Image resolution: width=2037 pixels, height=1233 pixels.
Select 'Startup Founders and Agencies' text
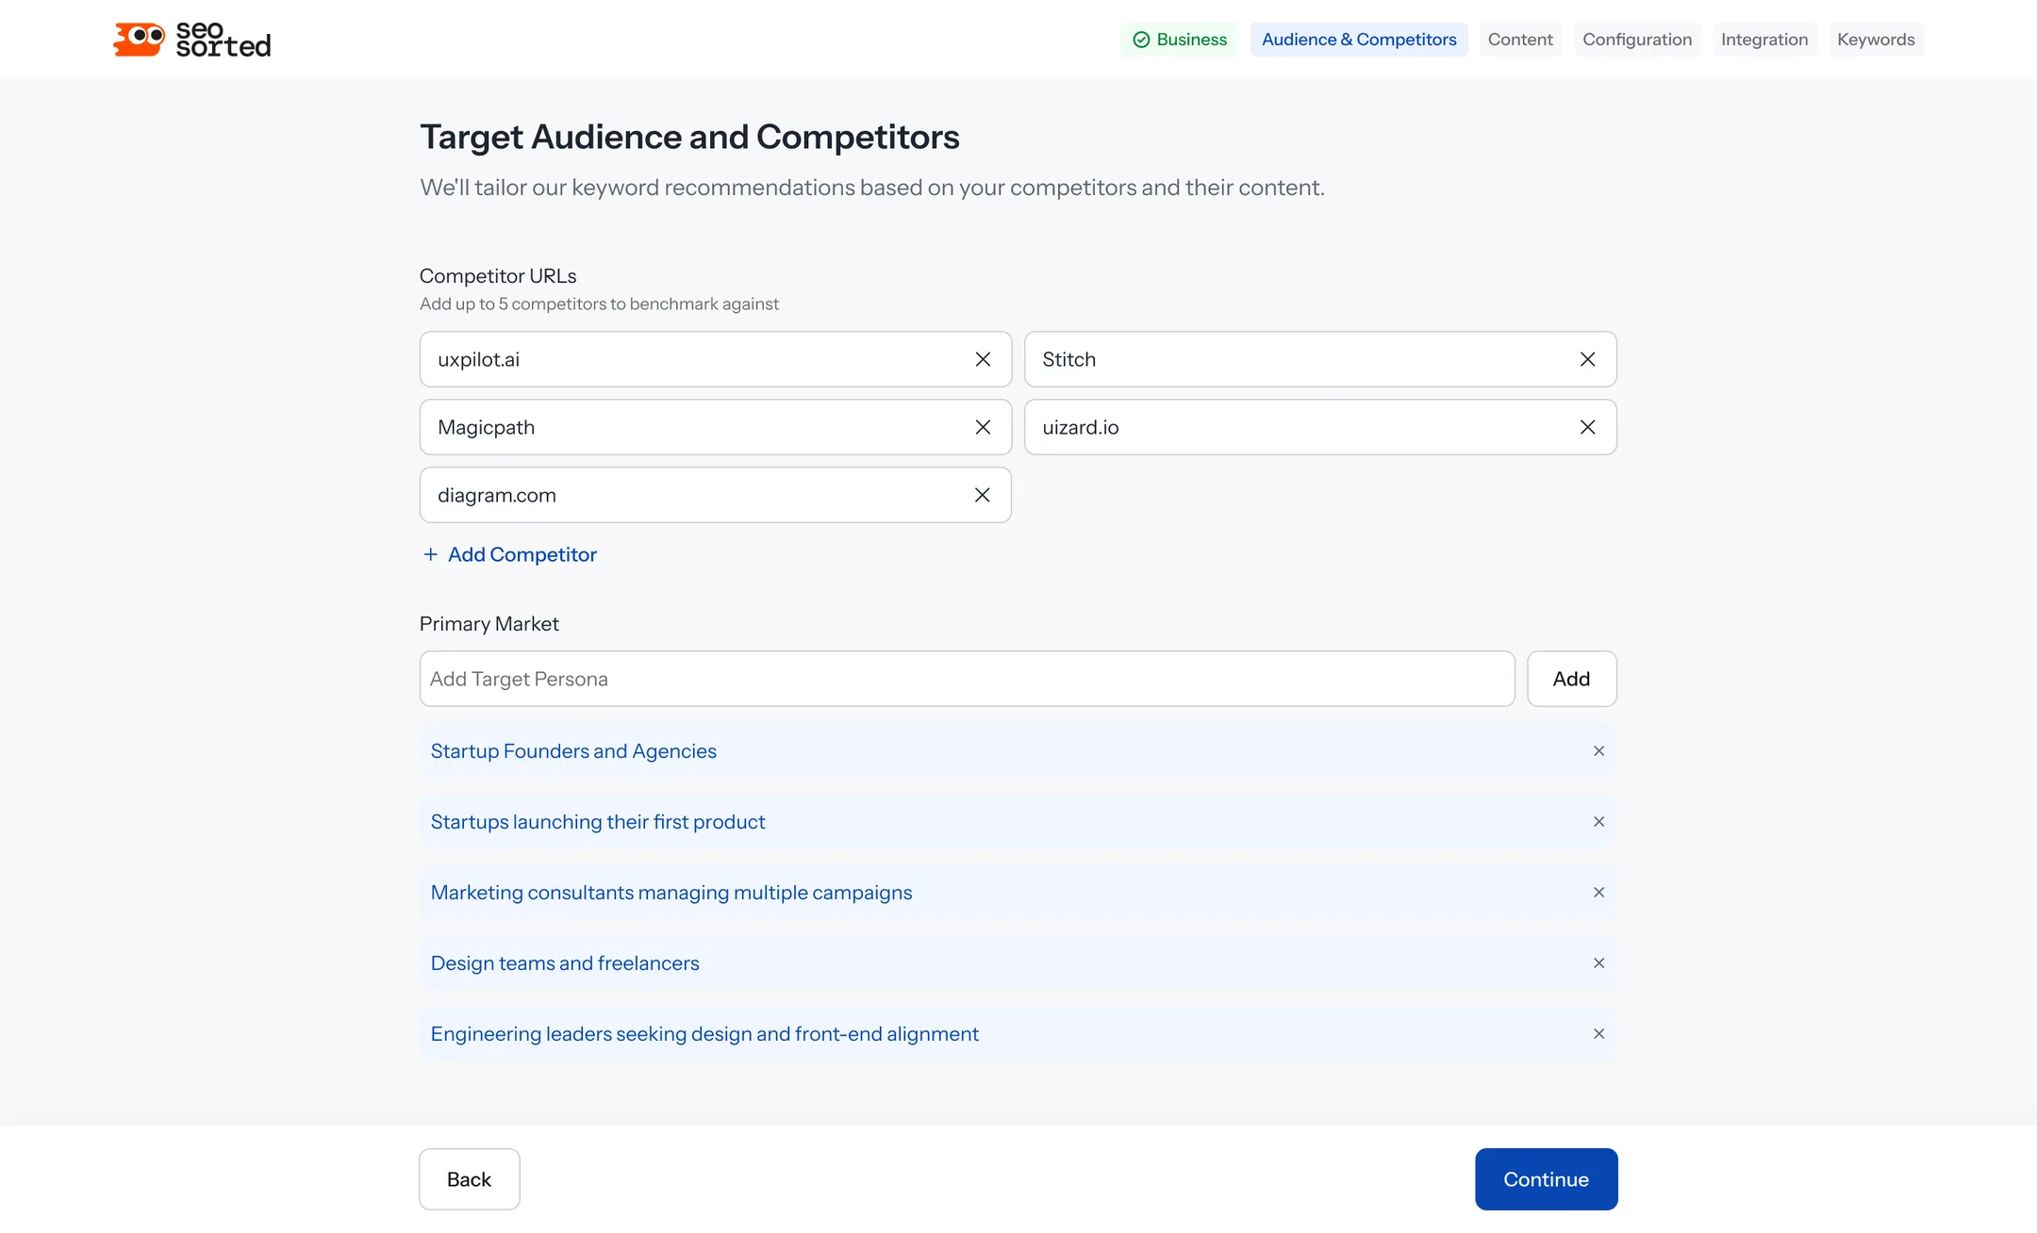point(573,751)
